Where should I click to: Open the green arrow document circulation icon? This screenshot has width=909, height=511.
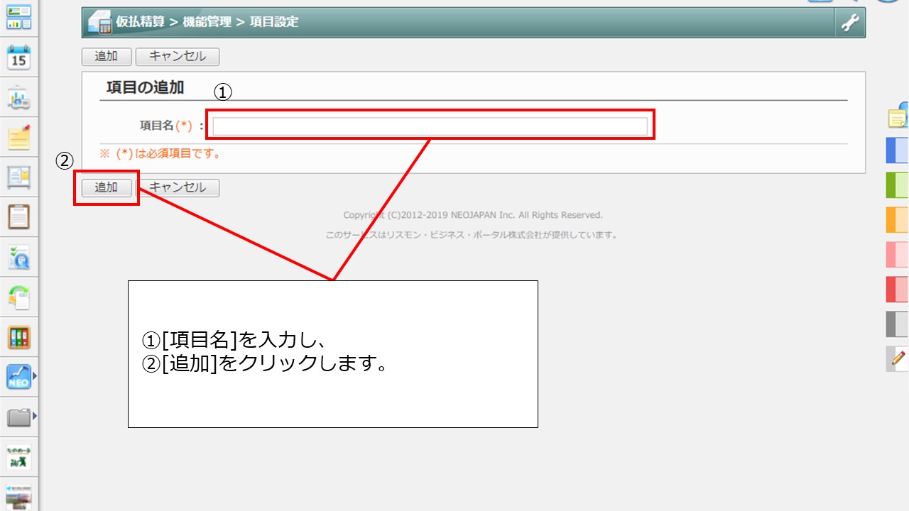click(19, 297)
